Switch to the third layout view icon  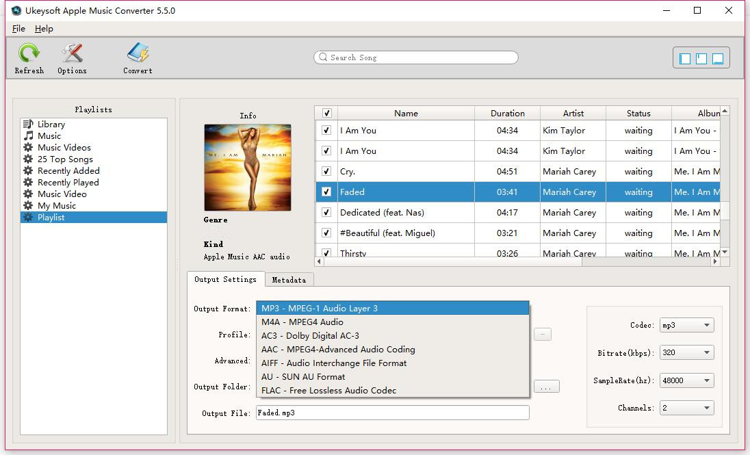[x=717, y=58]
